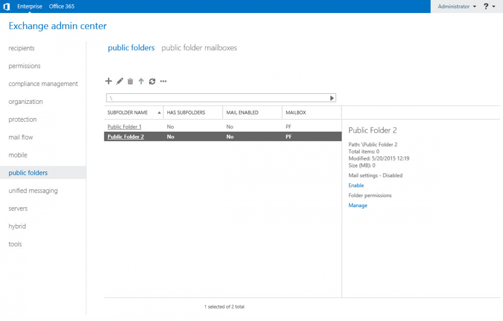503x321 pixels.
Task: Manage folder permissions for Public Folder 2
Action: [358, 205]
